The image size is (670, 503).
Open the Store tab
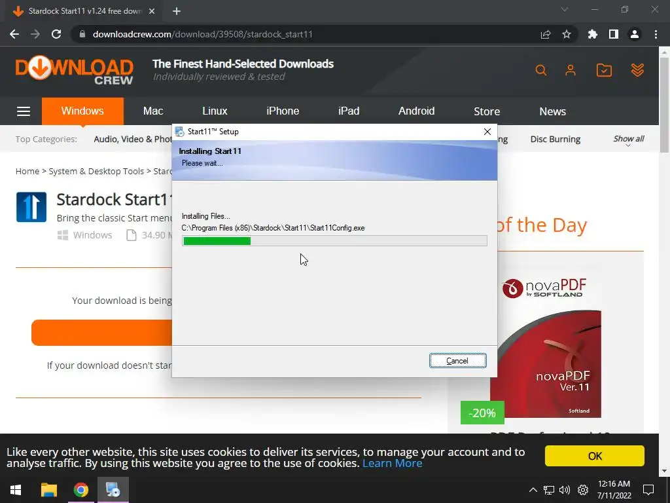tap(487, 111)
